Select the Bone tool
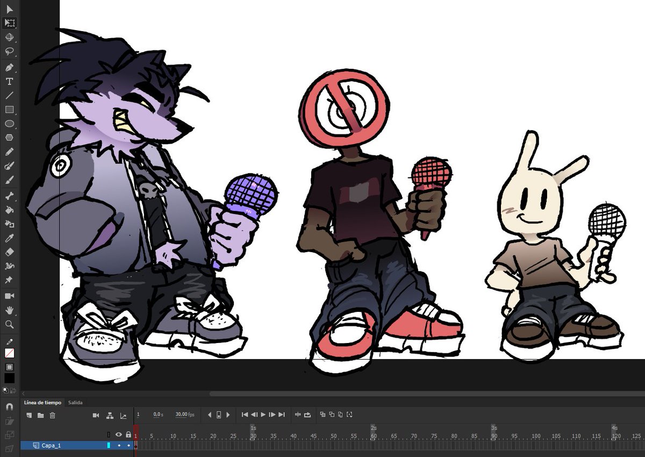 [x=9, y=196]
